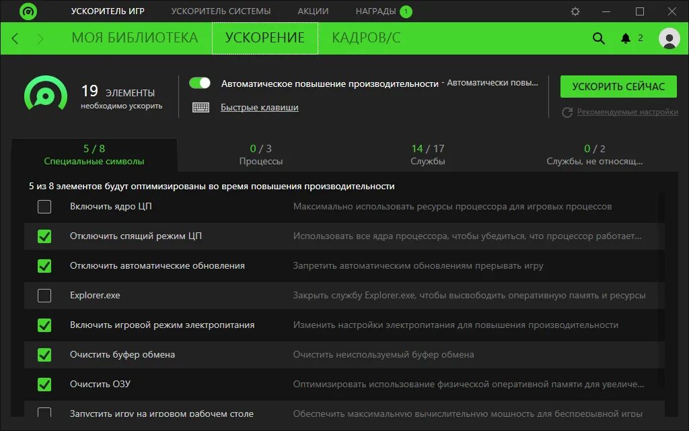This screenshot has width=689, height=431.
Task: Minimize the Razer Cortex window
Action: (606, 11)
